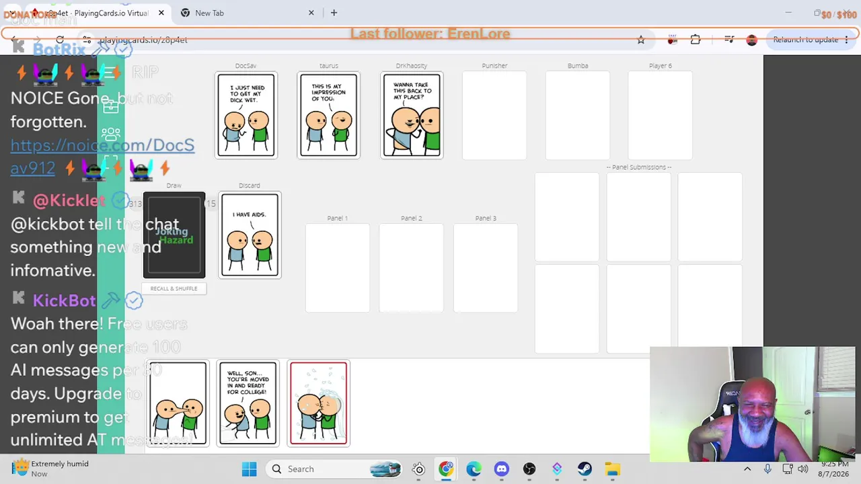
Task: Open a new browser tab with the plus button
Action: pos(334,13)
